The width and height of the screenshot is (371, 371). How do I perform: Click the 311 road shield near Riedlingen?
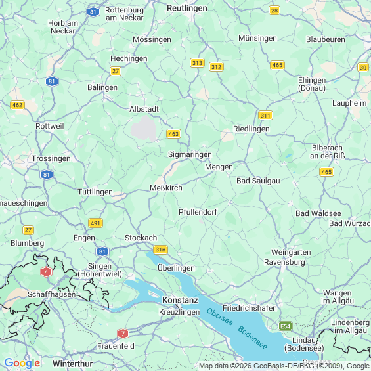[x=265, y=116]
